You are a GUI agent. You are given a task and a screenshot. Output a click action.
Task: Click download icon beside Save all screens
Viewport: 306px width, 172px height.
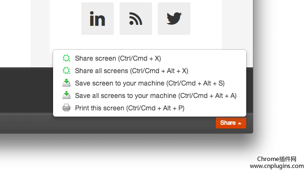66,96
